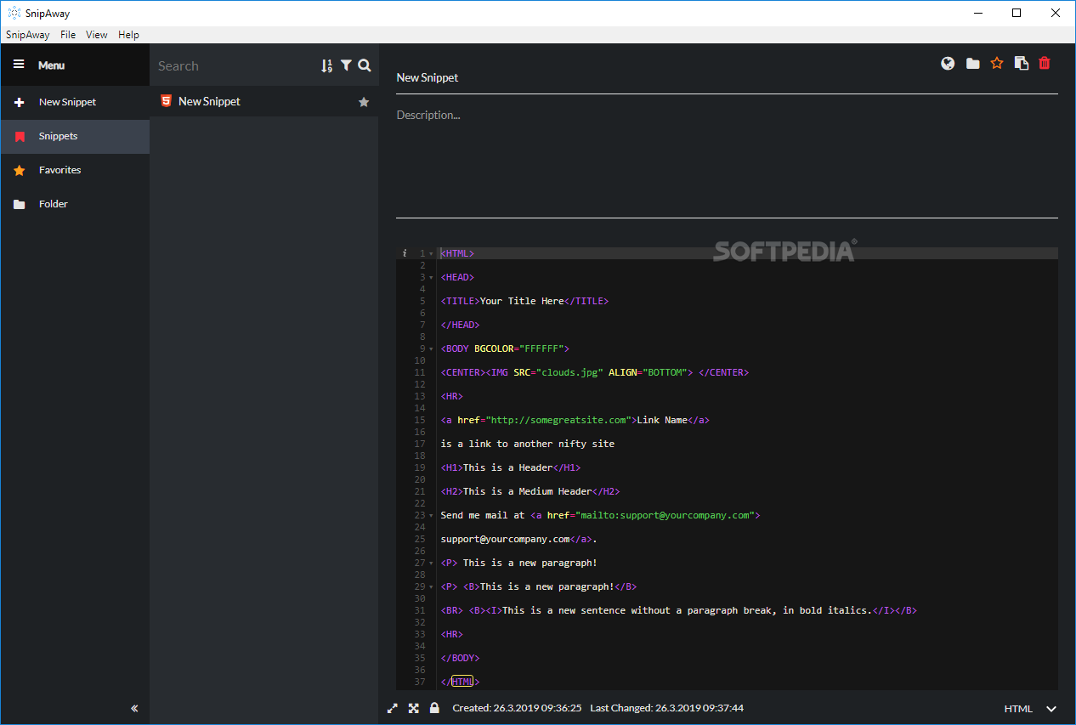This screenshot has width=1076, height=725.
Task: Click the <TITLE> code line 5
Action: pyautogui.click(x=524, y=301)
